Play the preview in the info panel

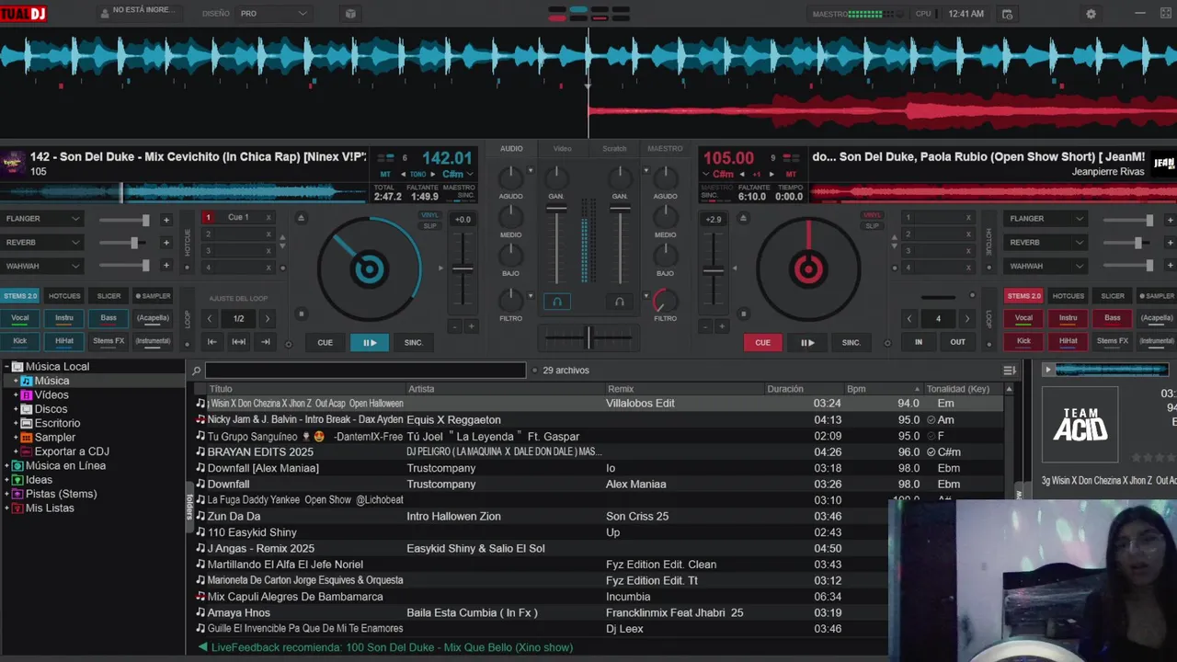(1047, 370)
